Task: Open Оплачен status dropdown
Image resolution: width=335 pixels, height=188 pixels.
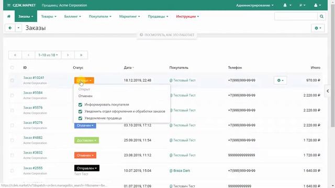Action: point(85,125)
